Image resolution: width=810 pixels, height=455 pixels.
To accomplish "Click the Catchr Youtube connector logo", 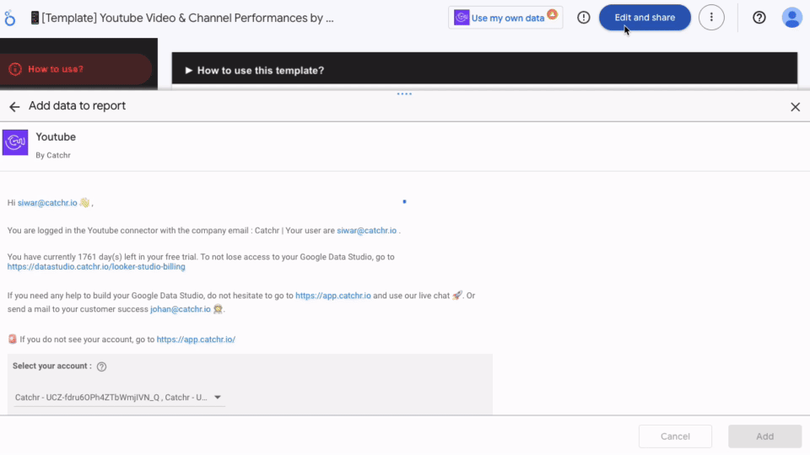I will pos(15,142).
